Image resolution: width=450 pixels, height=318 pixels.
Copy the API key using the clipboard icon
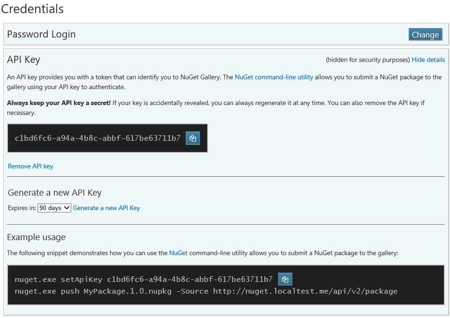click(x=193, y=138)
